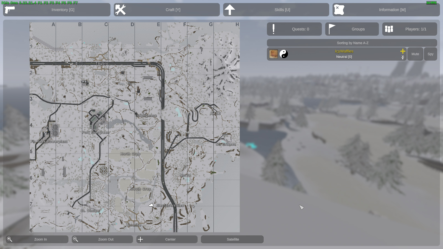Switch the map to Satellite view
This screenshot has height=249, width=443.
232,239
